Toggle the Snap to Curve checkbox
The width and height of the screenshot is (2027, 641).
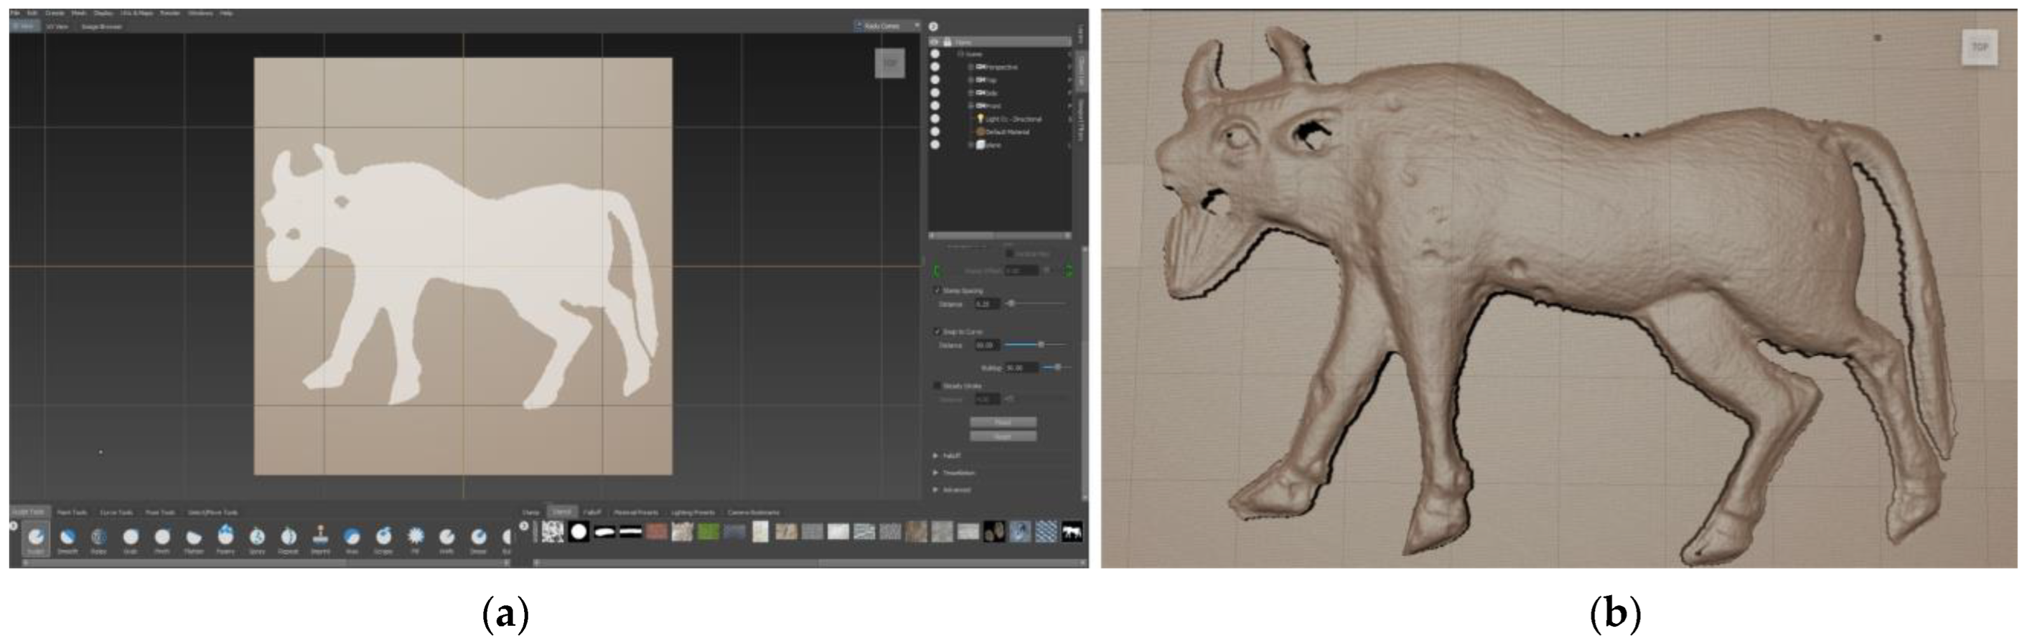tap(937, 332)
